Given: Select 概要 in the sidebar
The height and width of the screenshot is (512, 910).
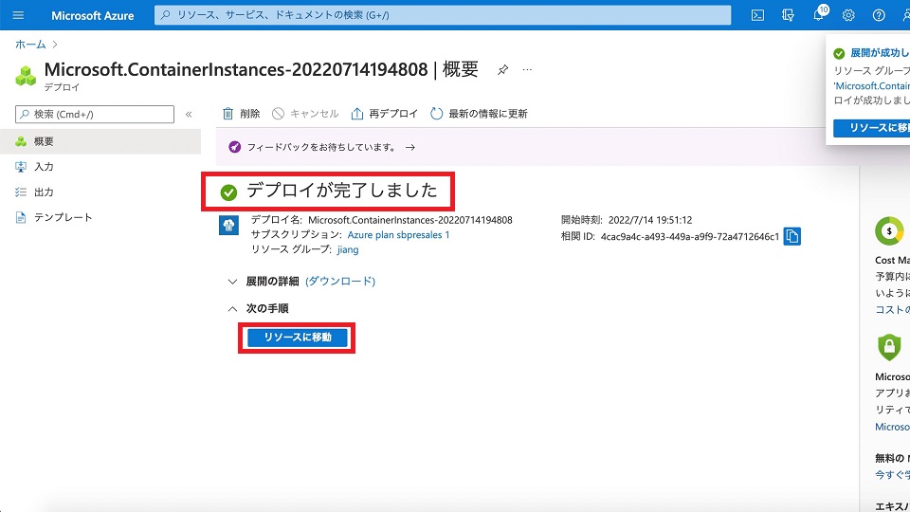Looking at the screenshot, I should [100, 141].
